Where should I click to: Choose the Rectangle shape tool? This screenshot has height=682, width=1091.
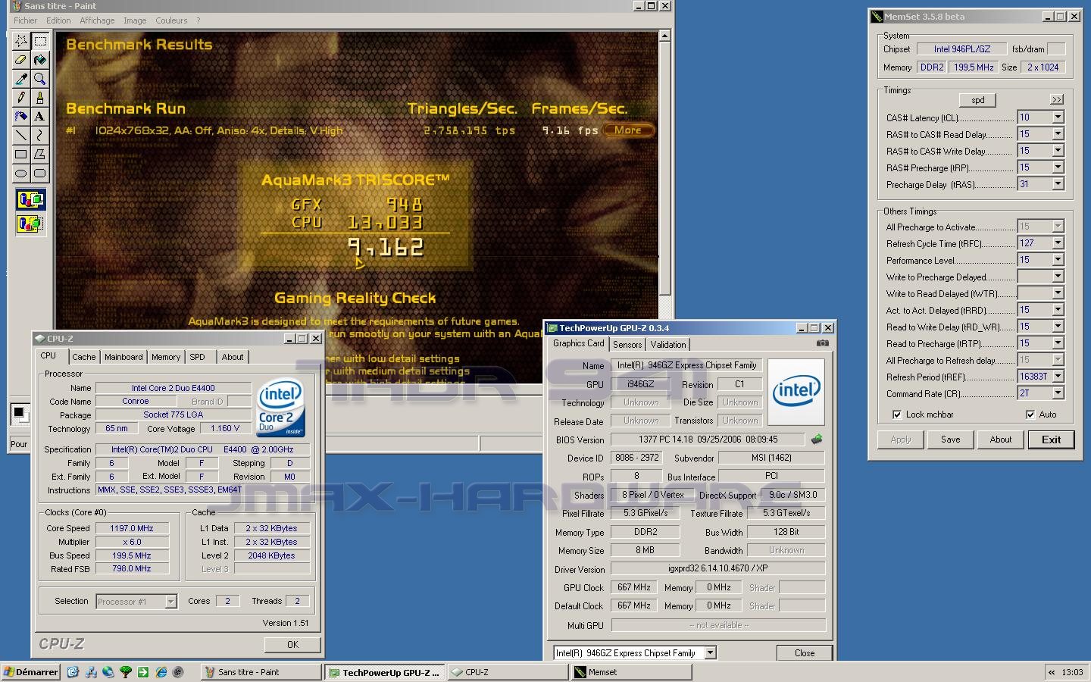click(21, 155)
